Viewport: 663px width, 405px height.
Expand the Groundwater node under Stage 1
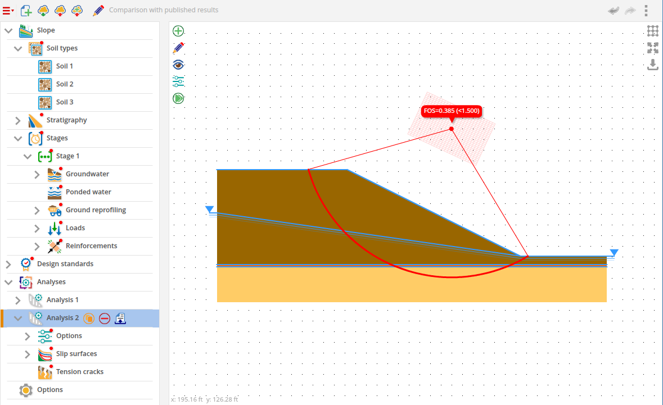point(37,174)
